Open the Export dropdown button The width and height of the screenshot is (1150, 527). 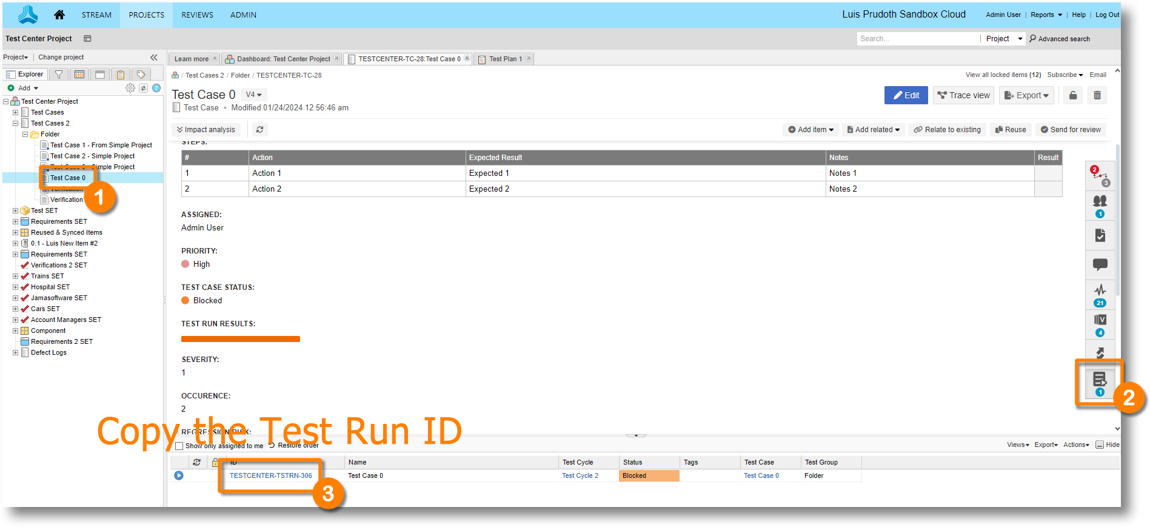tap(1026, 95)
